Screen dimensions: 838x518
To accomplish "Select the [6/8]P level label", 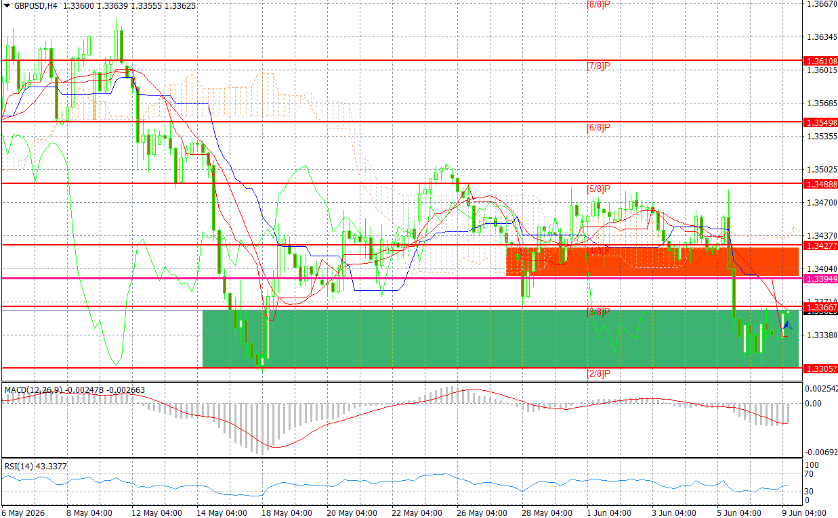I will pyautogui.click(x=599, y=127).
